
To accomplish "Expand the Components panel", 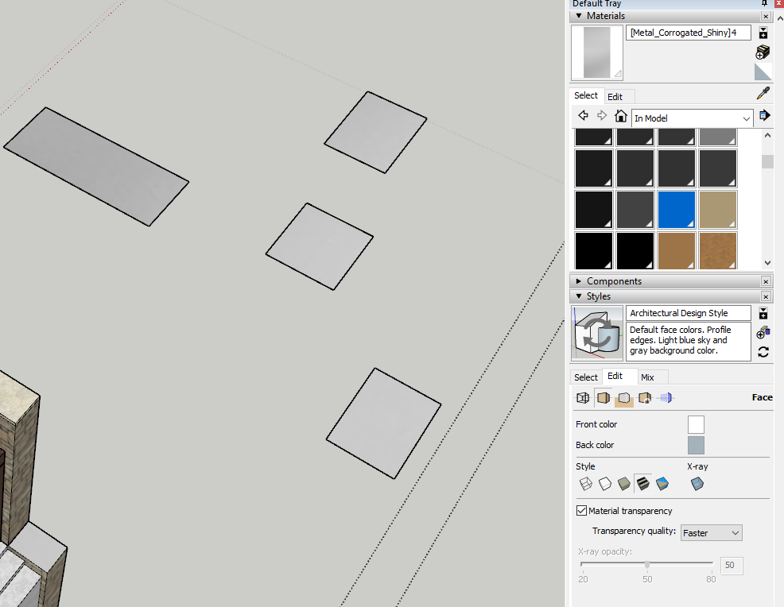I will [579, 281].
